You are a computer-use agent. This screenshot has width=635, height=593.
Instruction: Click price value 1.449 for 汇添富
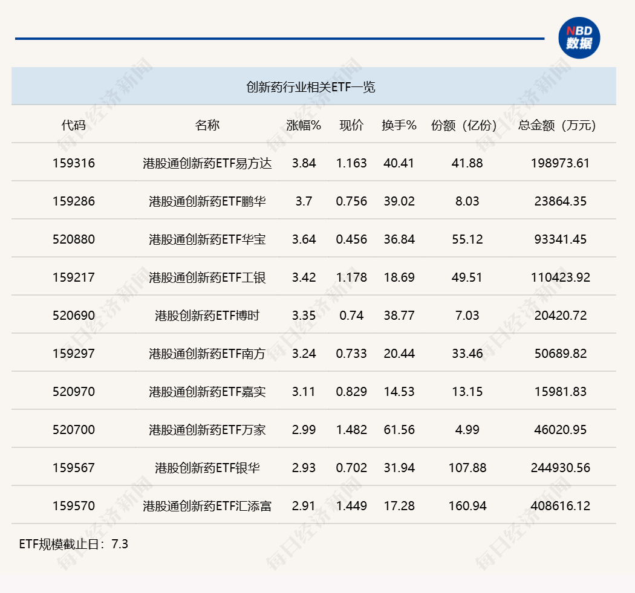pyautogui.click(x=351, y=505)
